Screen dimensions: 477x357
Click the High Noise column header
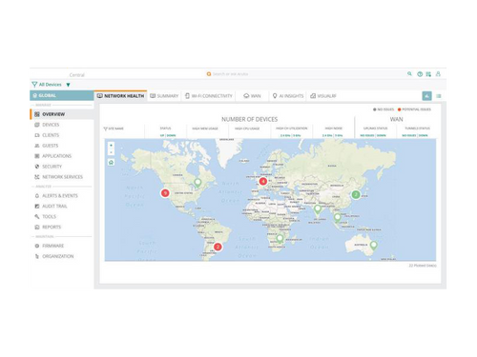click(334, 129)
